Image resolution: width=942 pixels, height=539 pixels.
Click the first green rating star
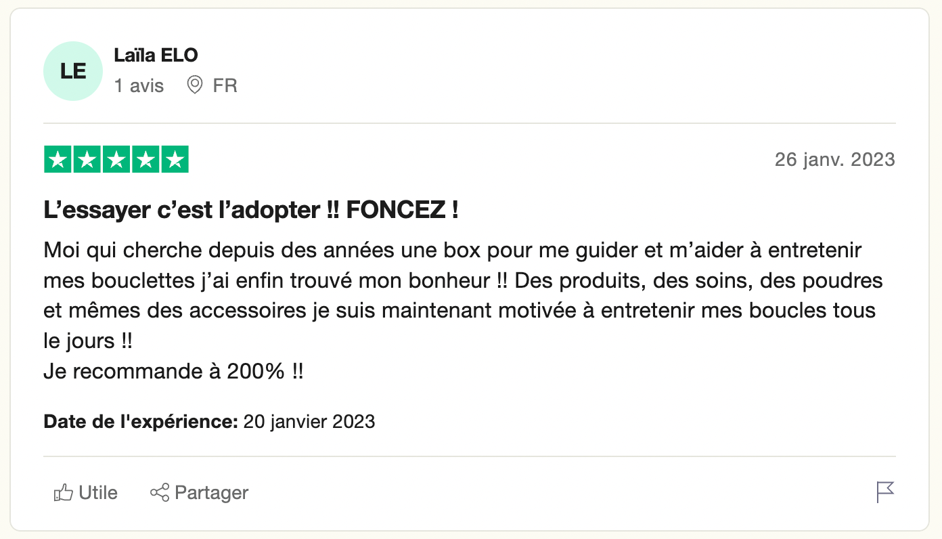[58, 160]
